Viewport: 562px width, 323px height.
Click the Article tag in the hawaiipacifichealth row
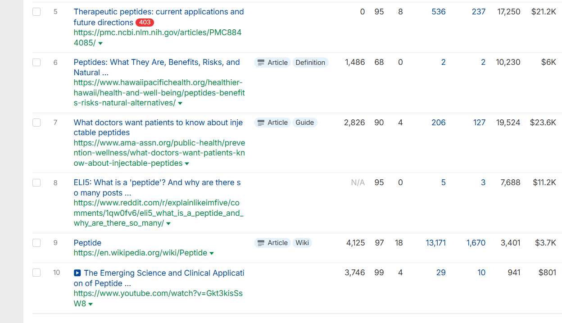pyautogui.click(x=272, y=63)
